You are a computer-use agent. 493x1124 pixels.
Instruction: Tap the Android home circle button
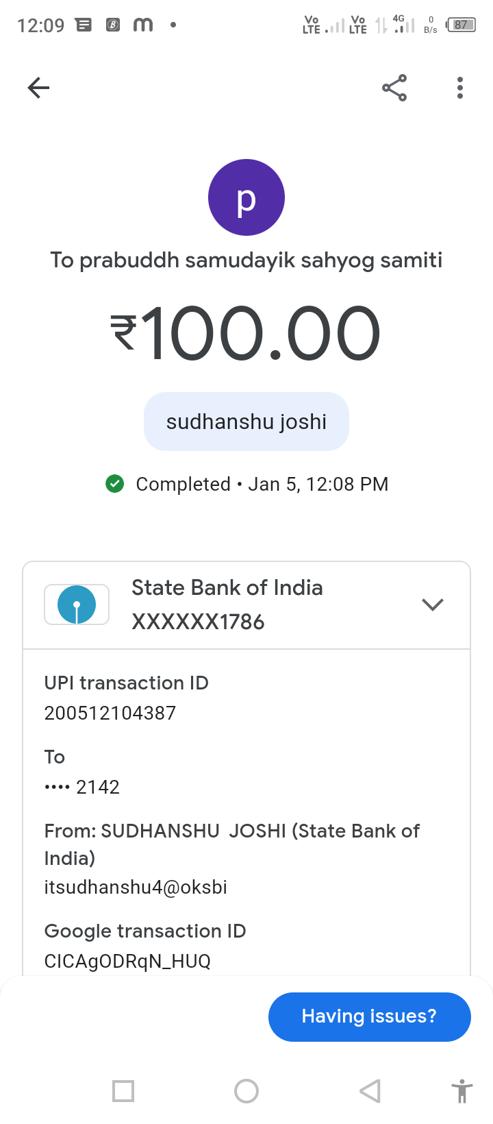[x=246, y=1090]
